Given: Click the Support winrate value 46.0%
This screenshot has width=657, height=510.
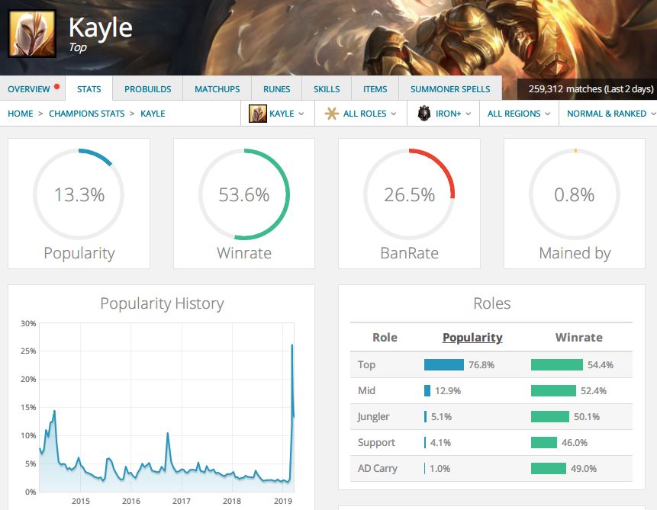Looking at the screenshot, I should (575, 443).
